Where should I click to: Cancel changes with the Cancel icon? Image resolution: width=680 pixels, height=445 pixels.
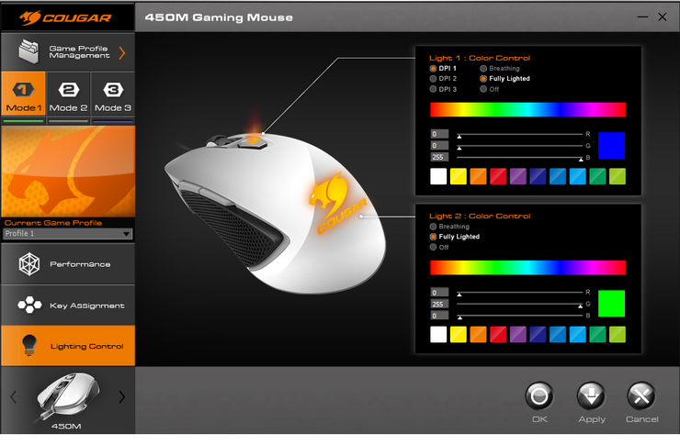pyautogui.click(x=641, y=396)
